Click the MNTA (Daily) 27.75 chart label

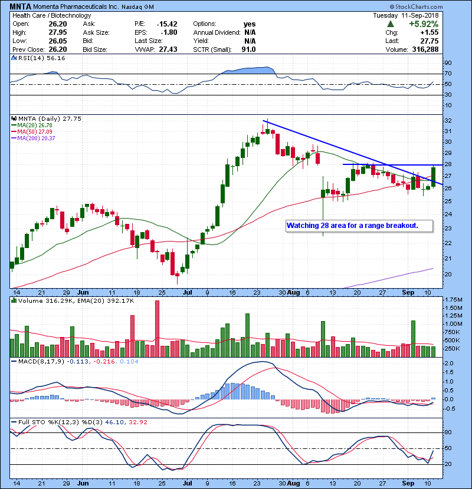tap(50, 118)
